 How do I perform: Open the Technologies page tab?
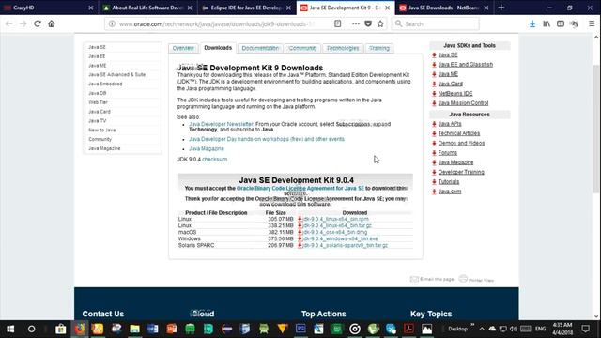click(343, 48)
